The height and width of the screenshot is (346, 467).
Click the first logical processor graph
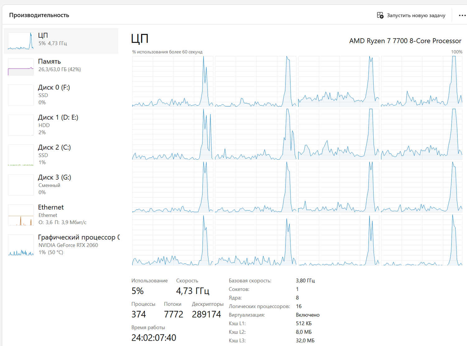click(x=173, y=82)
